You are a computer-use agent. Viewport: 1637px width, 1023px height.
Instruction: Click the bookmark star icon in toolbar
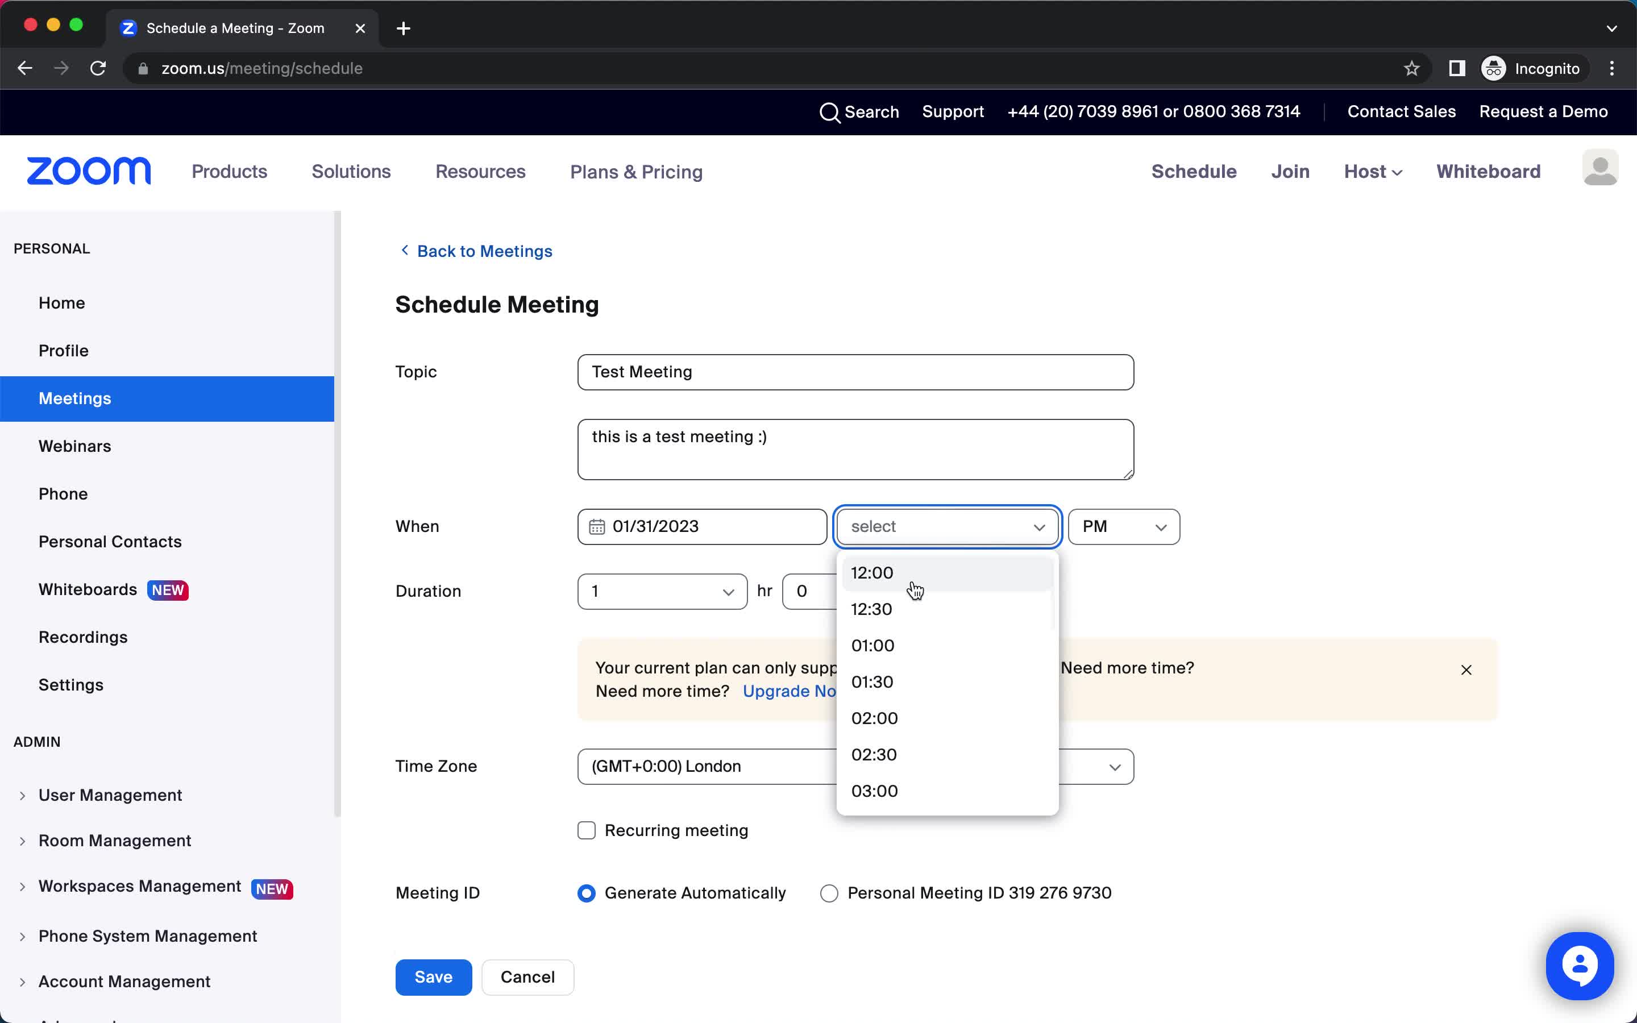click(x=1412, y=68)
